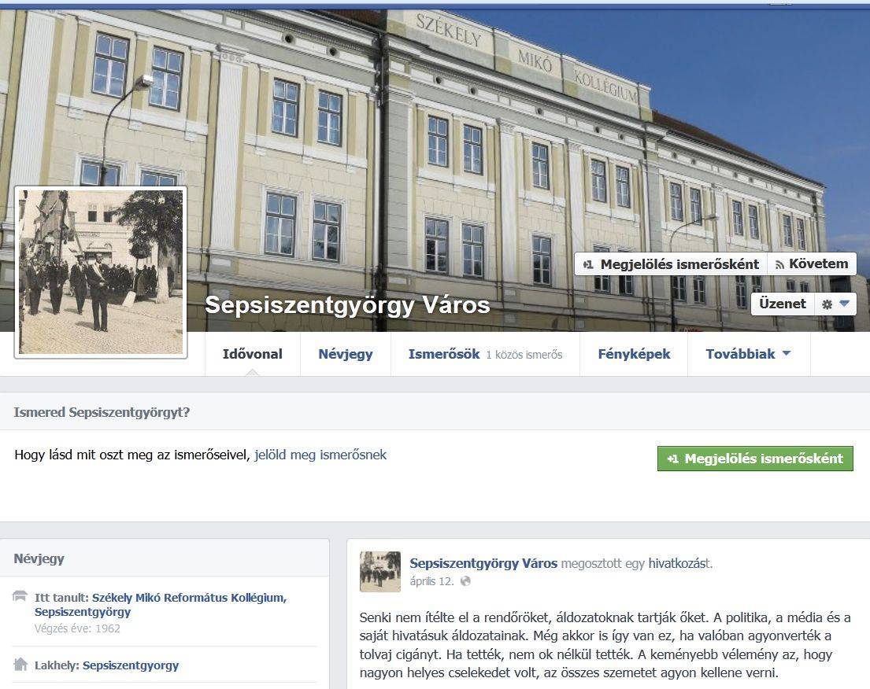Send a message with Üzenet button
Image resolution: width=870 pixels, height=689 pixels.
(783, 304)
